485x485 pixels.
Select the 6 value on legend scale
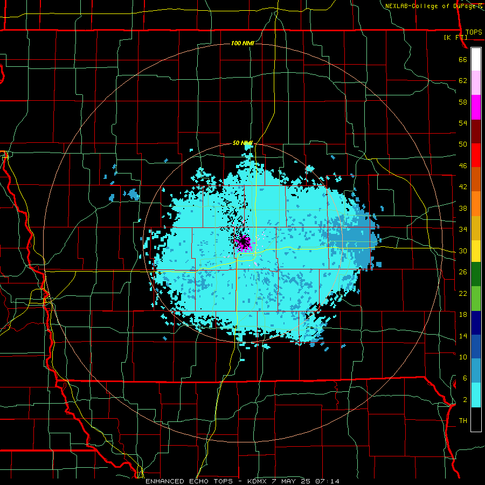point(465,378)
